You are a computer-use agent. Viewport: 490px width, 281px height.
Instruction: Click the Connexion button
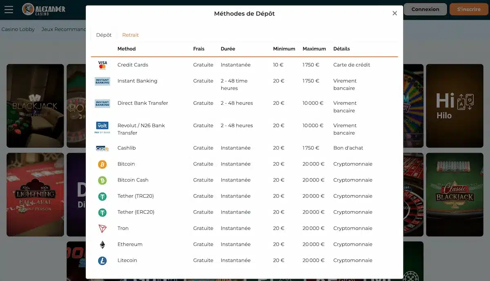[x=425, y=9]
